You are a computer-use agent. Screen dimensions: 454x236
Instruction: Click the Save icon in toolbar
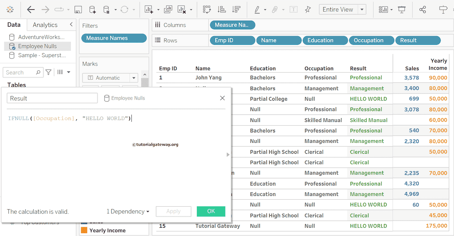(x=78, y=10)
